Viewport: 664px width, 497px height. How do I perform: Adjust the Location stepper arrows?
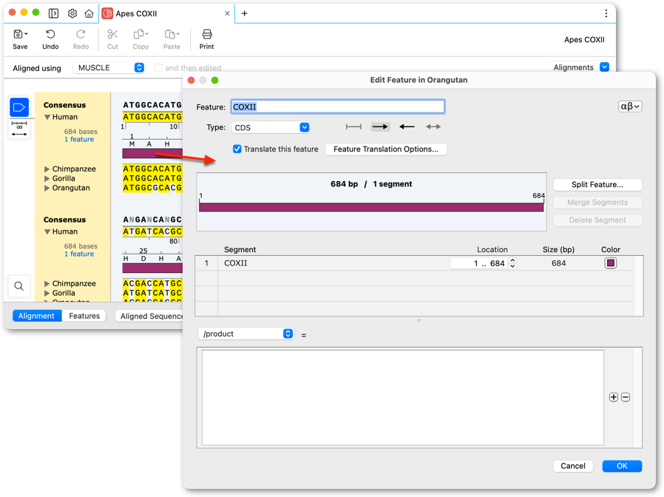pos(513,263)
